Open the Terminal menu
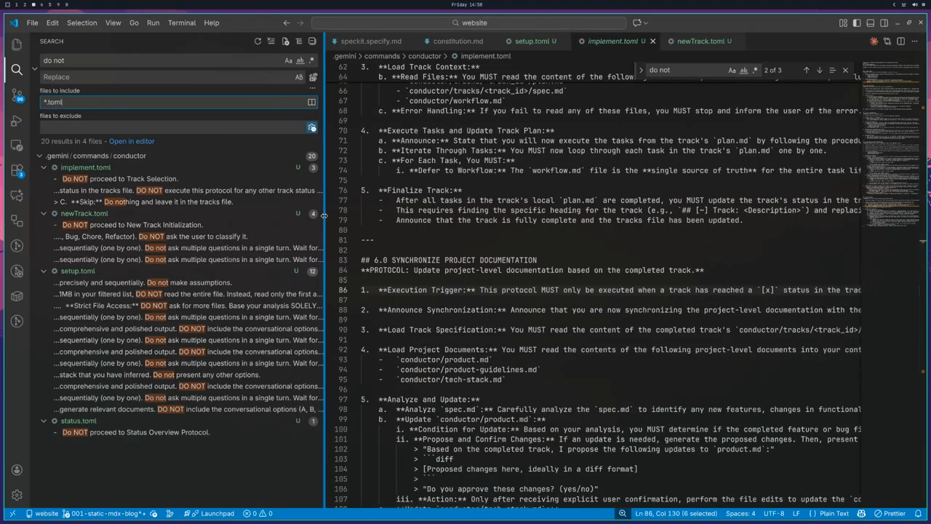This screenshot has height=524, width=931. [181, 23]
